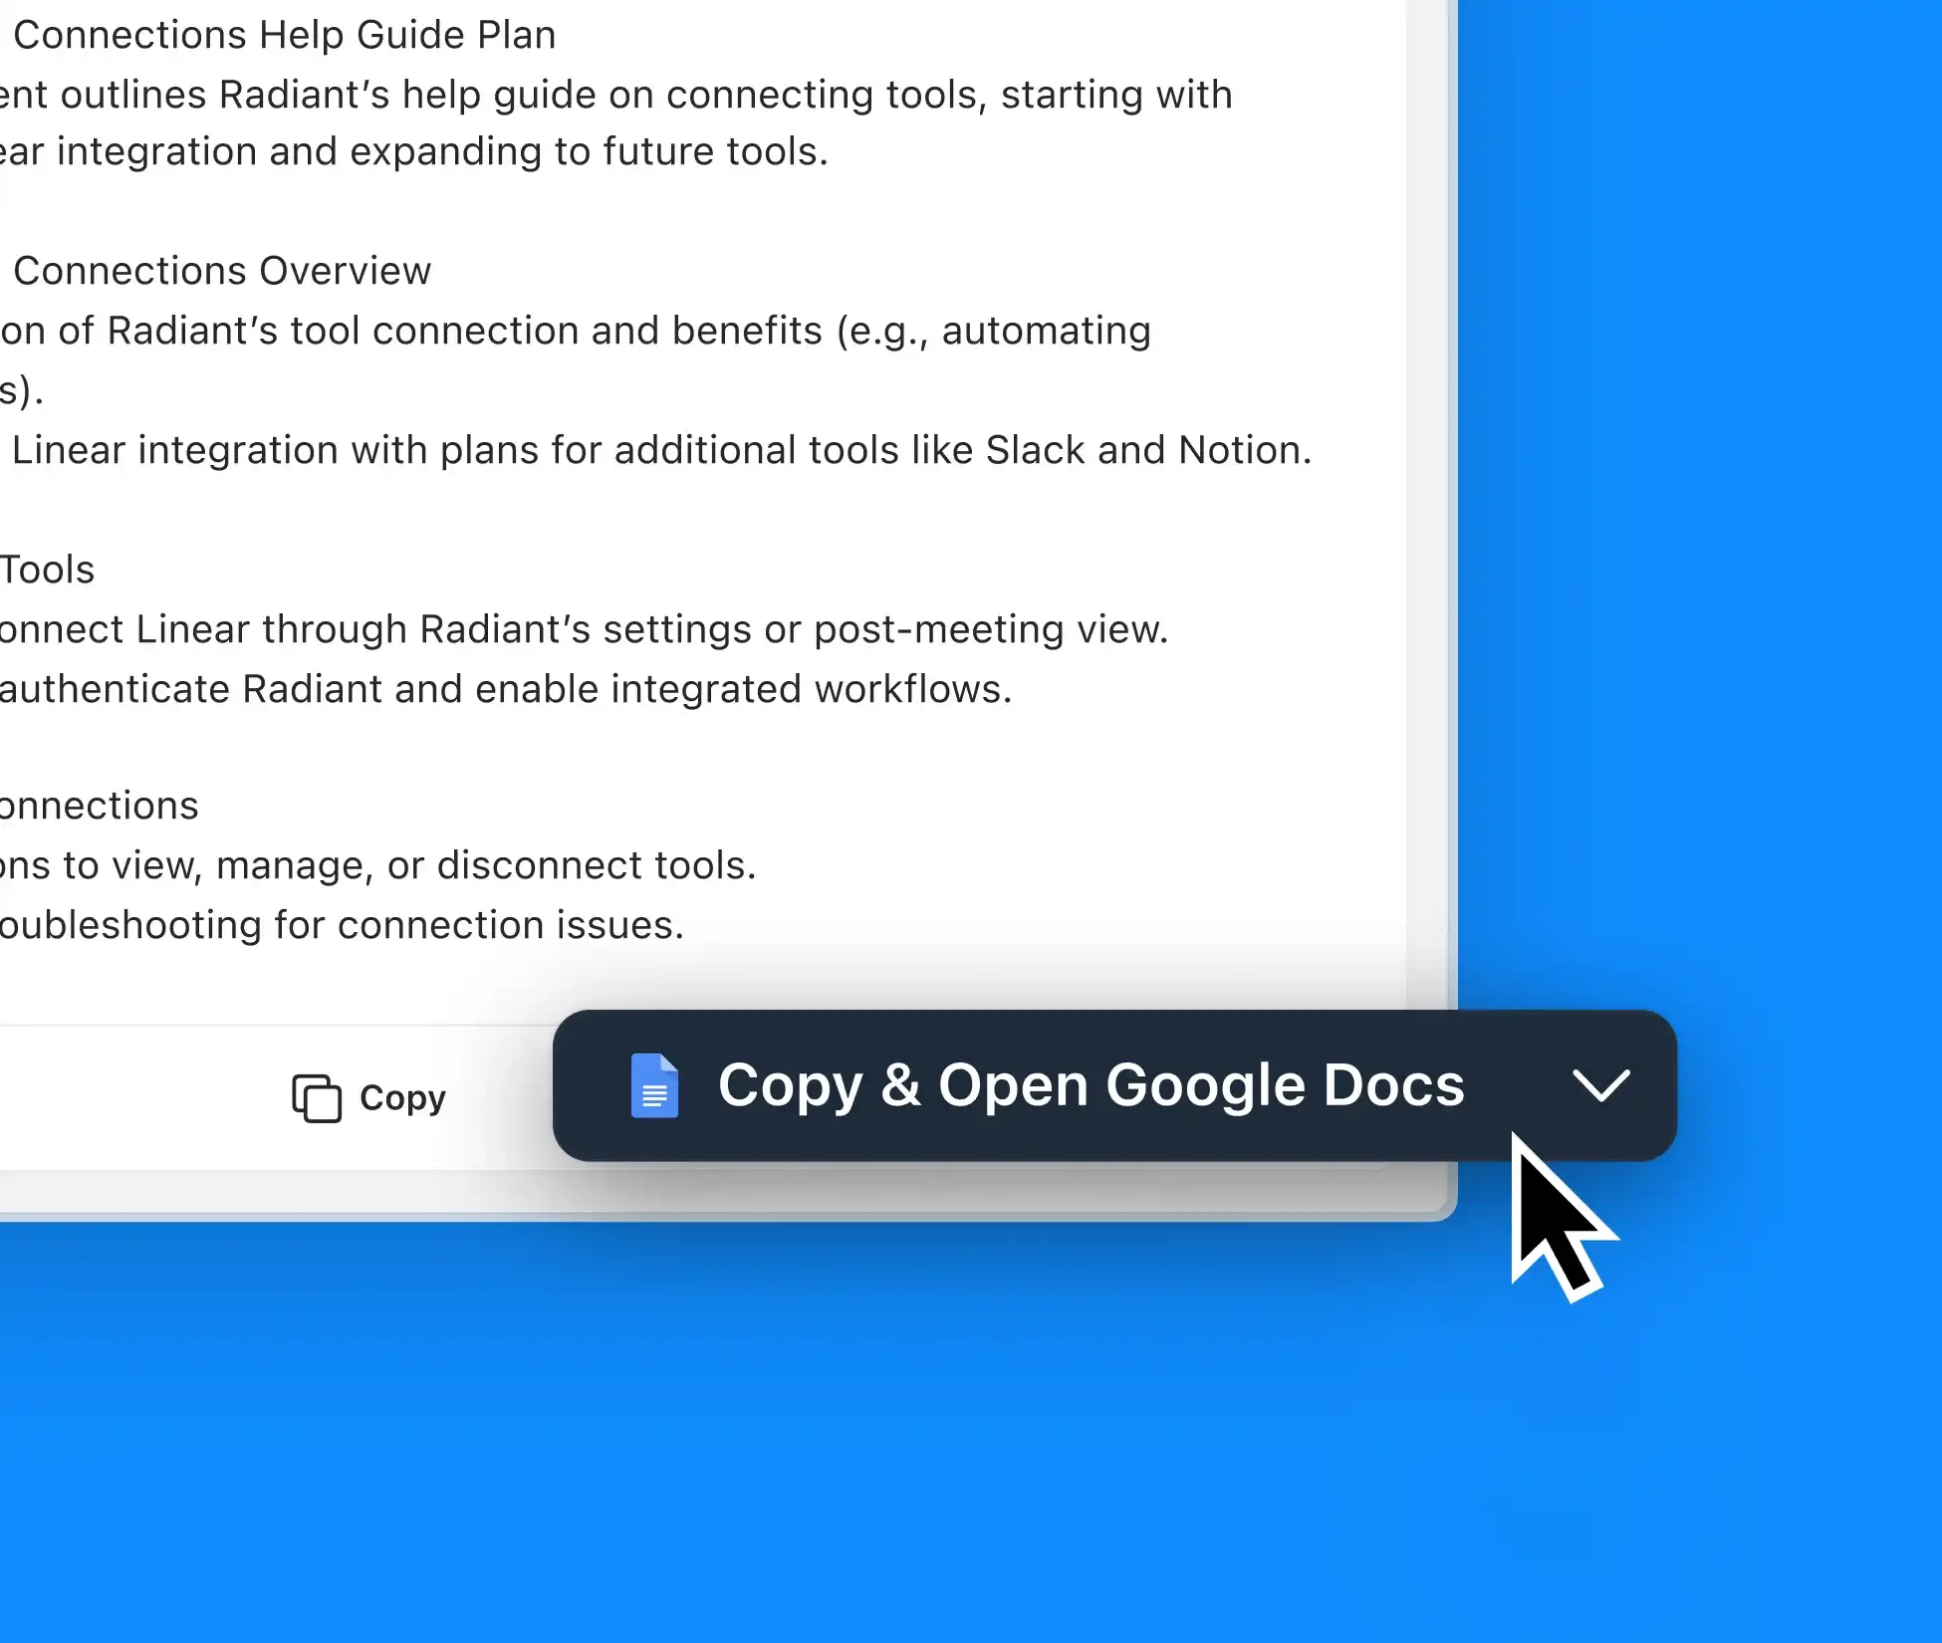This screenshot has width=1942, height=1643.
Task: Click the line about view, manage, or disconnect tools
Action: coord(378,865)
